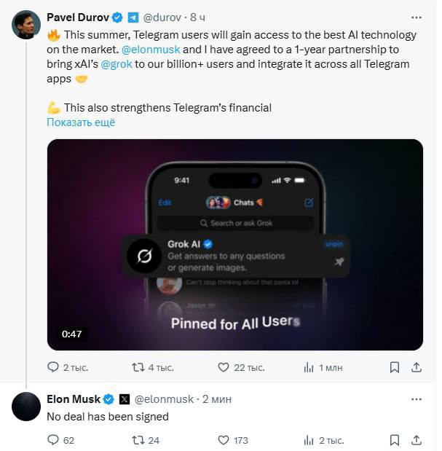Share Pavel Durov's post

click(416, 367)
